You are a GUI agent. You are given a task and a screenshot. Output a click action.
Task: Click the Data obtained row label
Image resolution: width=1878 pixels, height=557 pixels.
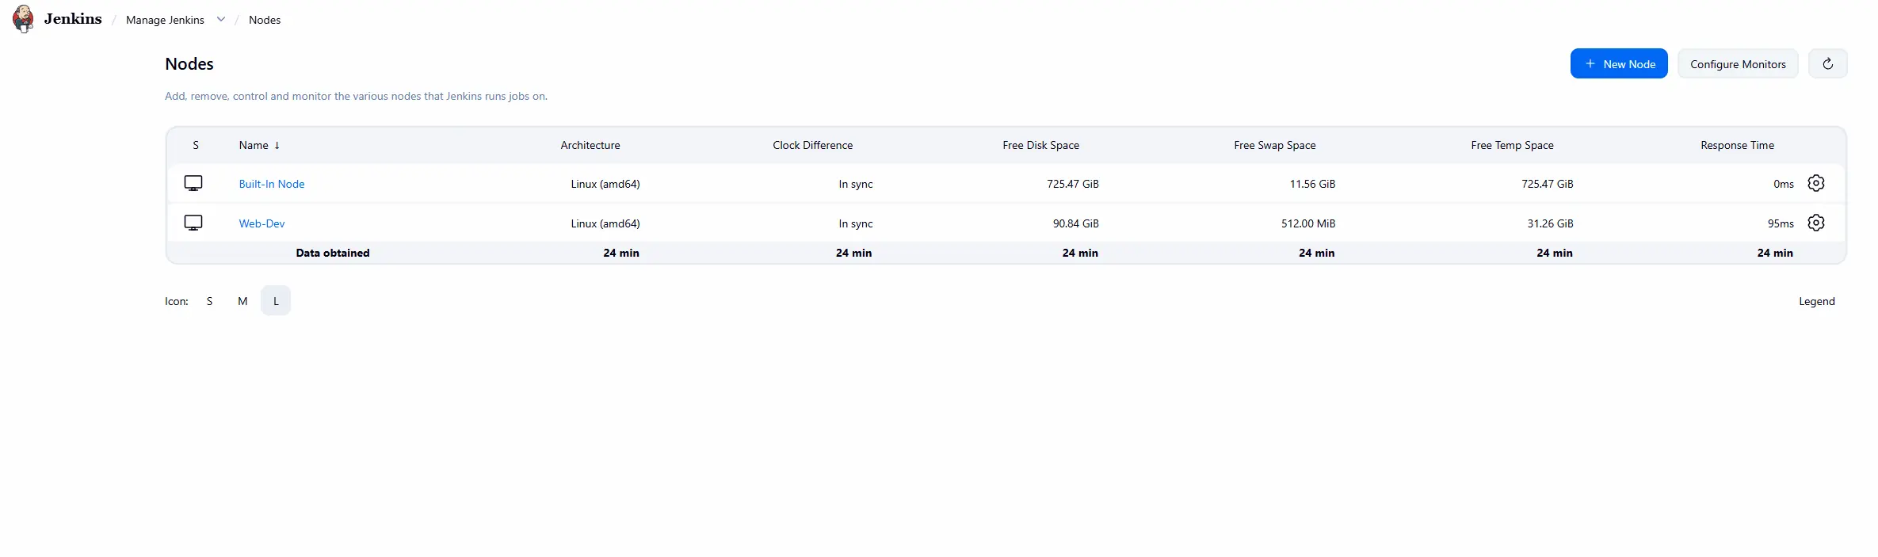click(333, 253)
